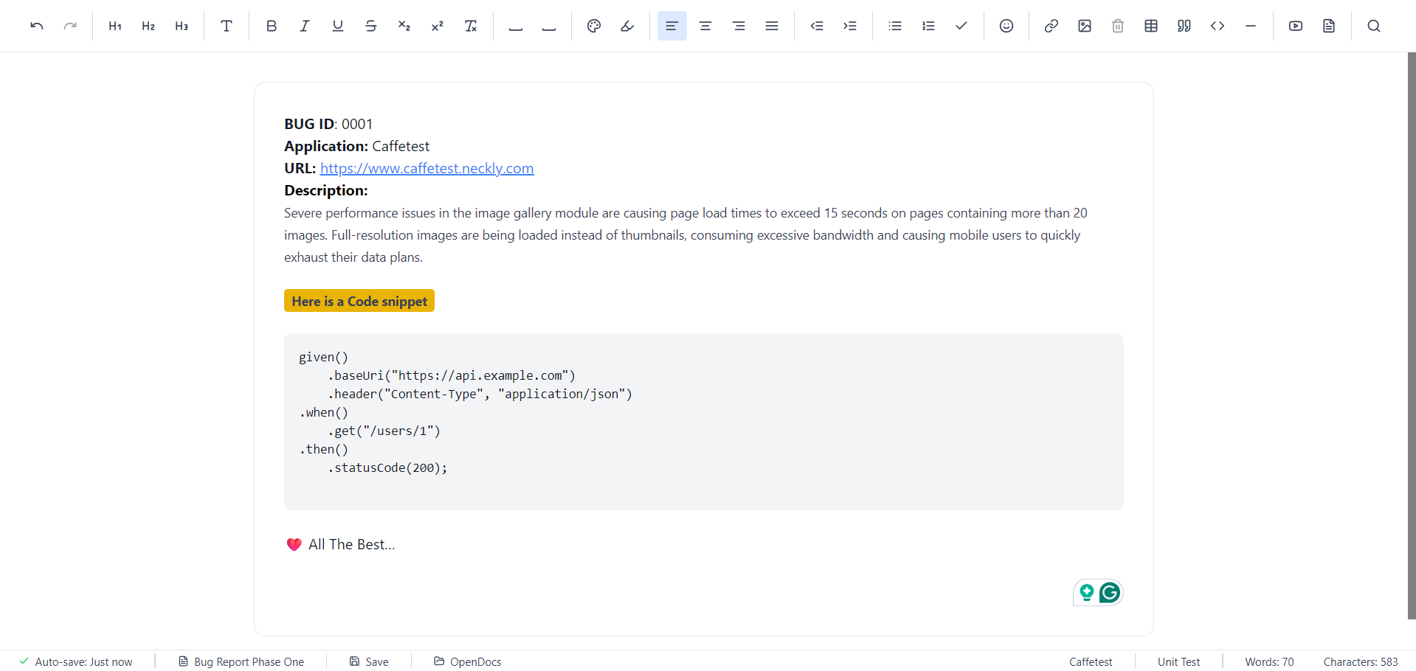This screenshot has width=1416, height=671.
Task: Open the search tool
Action: click(1374, 26)
